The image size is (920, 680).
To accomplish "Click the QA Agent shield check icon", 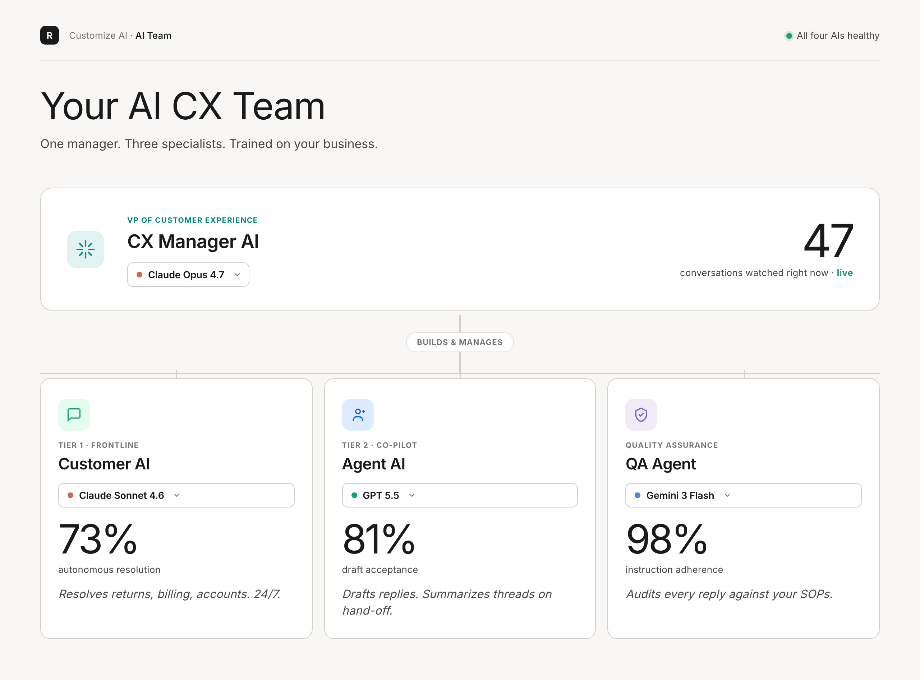I will (x=641, y=414).
